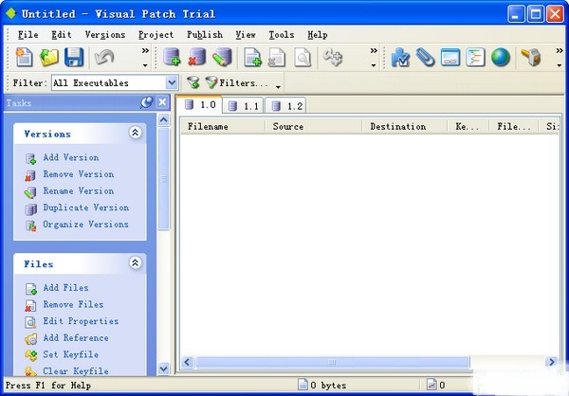Click the paperclip icon in the toolbar
The width and height of the screenshot is (569, 396).
tap(426, 59)
